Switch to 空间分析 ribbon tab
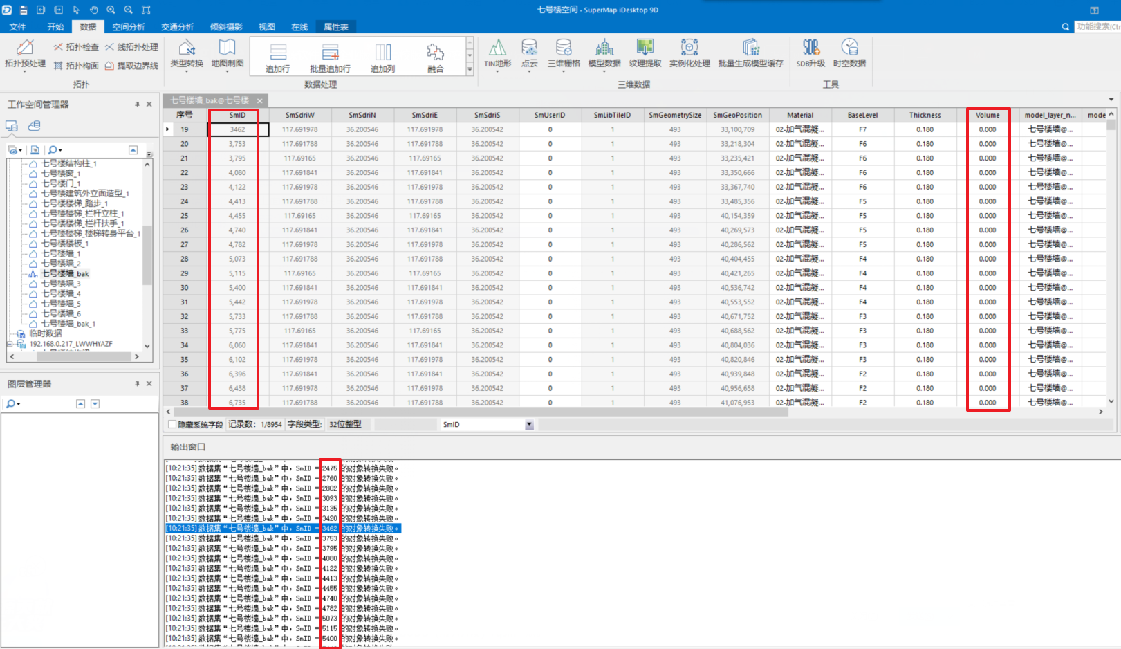 [129, 27]
